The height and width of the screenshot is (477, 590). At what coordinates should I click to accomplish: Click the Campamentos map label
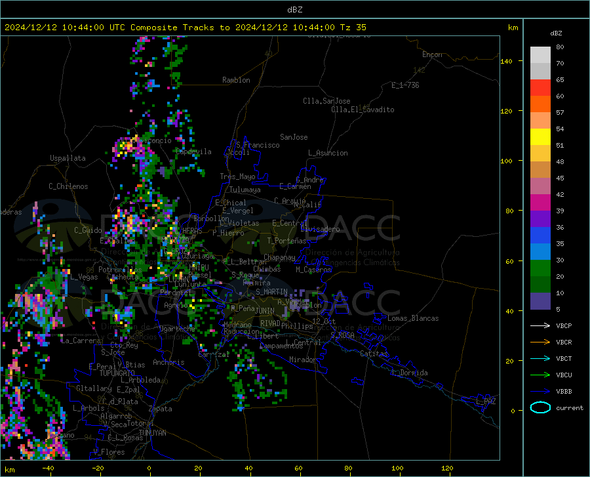point(281,346)
